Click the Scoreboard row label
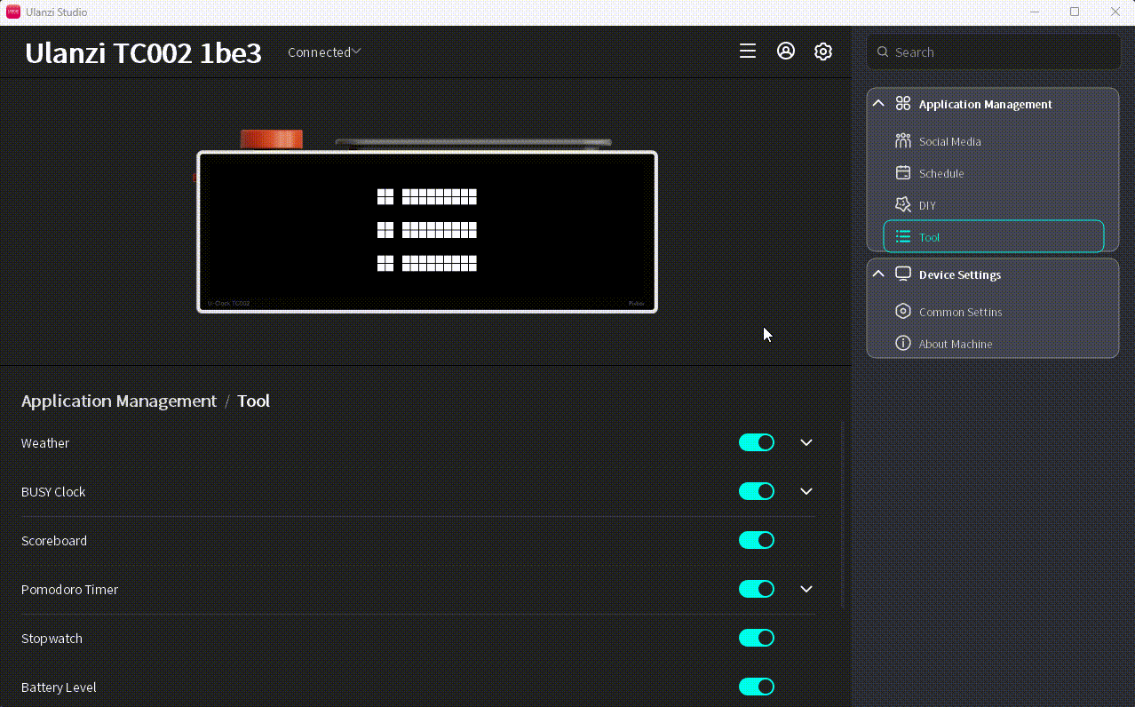The width and height of the screenshot is (1135, 707). tap(54, 540)
